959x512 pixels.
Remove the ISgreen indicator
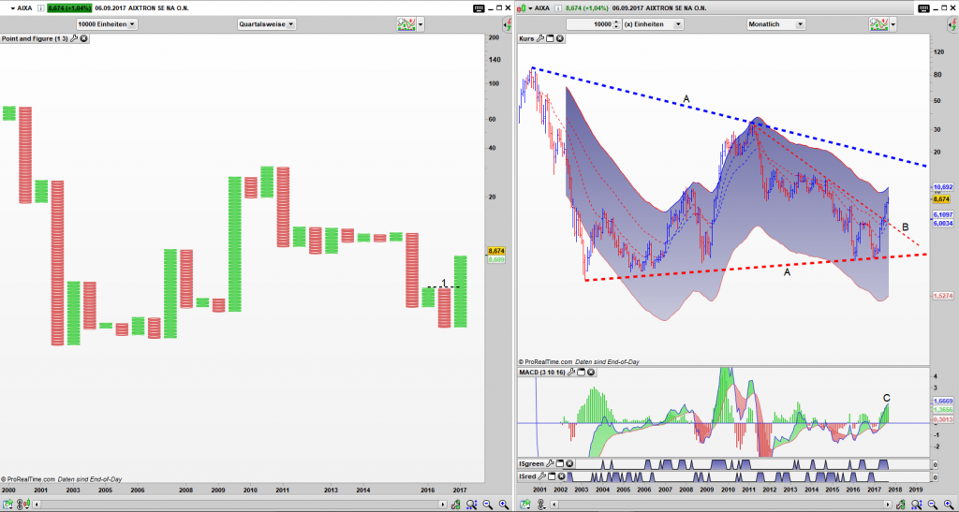tap(569, 464)
